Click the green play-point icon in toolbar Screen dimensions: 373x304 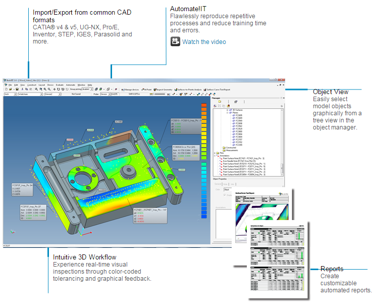click(198, 94)
